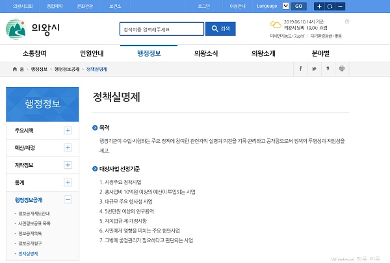Print the page with printer icon
Image resolution: width=390 pixels, height=263 pixels.
342,69
